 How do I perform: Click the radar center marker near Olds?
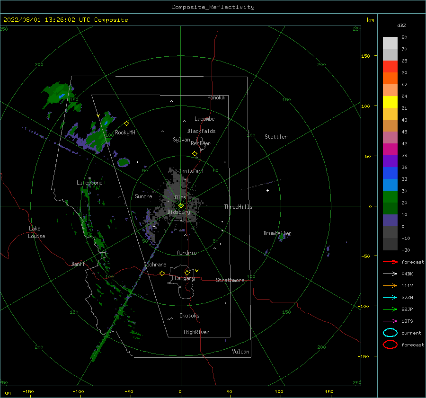tap(181, 206)
